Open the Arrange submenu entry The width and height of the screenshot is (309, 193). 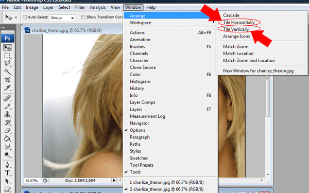pyautogui.click(x=170, y=16)
